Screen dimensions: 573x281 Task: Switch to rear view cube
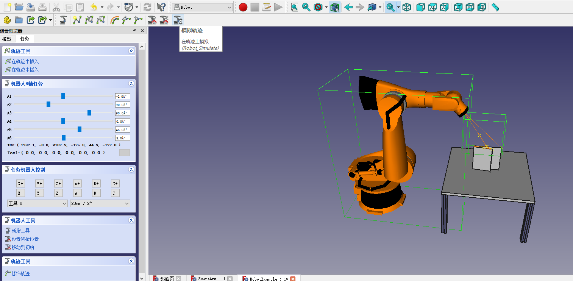tap(458, 7)
